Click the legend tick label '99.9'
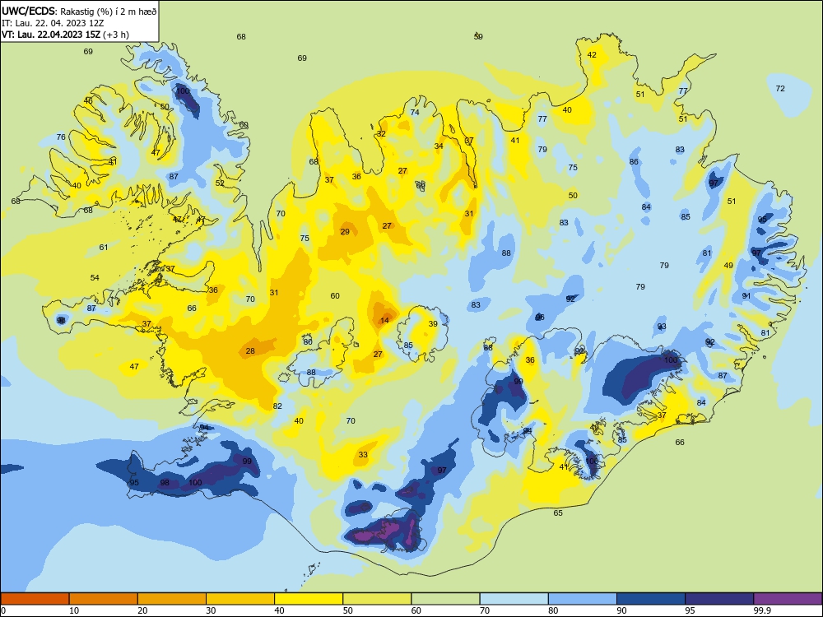The height and width of the screenshot is (617, 823). click(761, 610)
